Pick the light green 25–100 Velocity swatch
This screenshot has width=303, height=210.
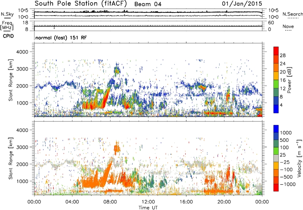point(276,151)
